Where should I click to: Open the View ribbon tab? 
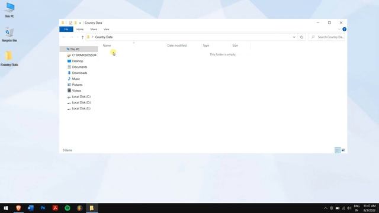107,29
